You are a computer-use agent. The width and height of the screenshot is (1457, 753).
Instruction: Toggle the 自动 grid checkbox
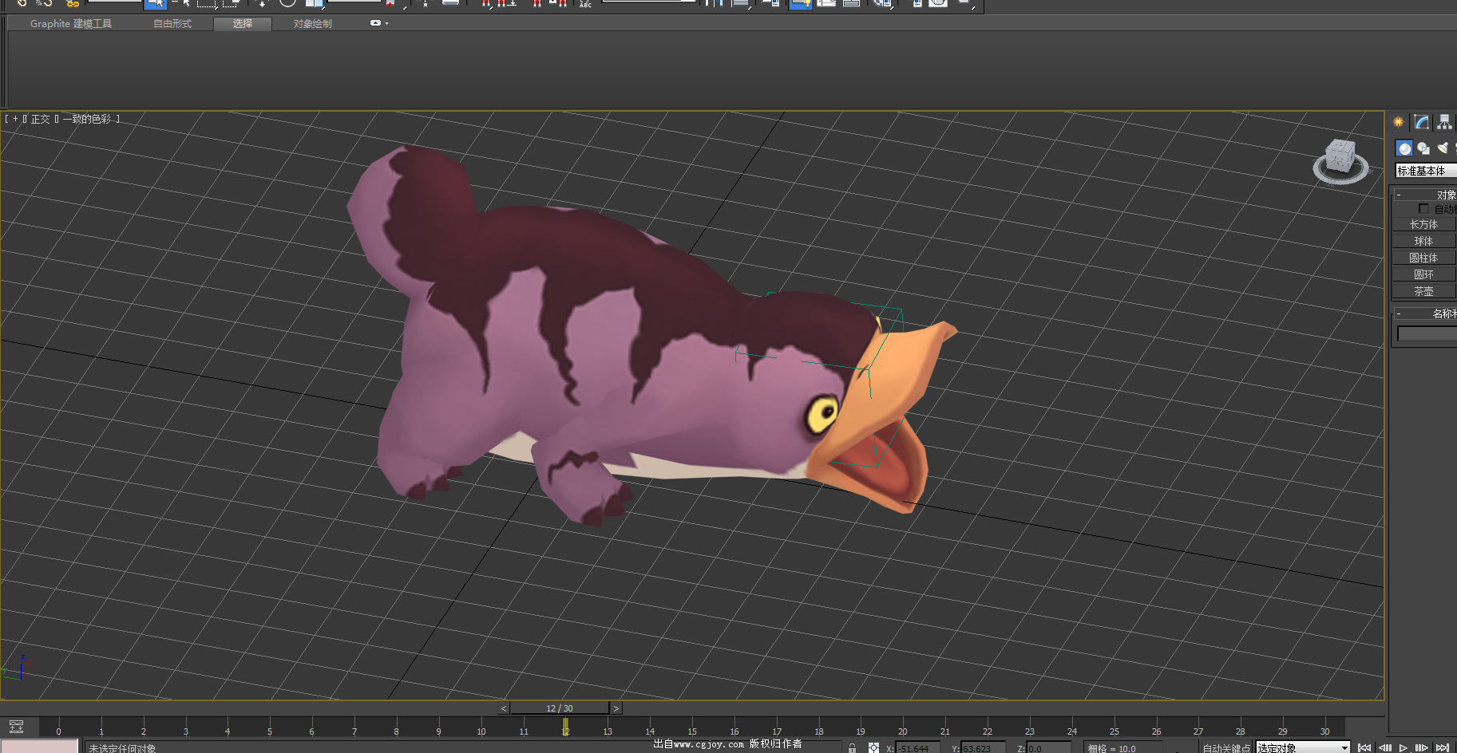tap(1423, 209)
